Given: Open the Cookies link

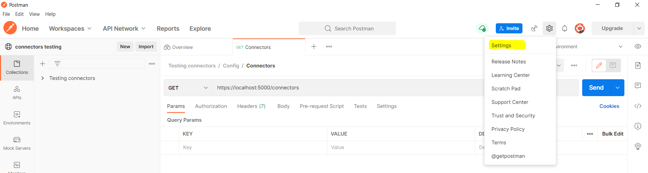Looking at the screenshot, I should [x=609, y=106].
